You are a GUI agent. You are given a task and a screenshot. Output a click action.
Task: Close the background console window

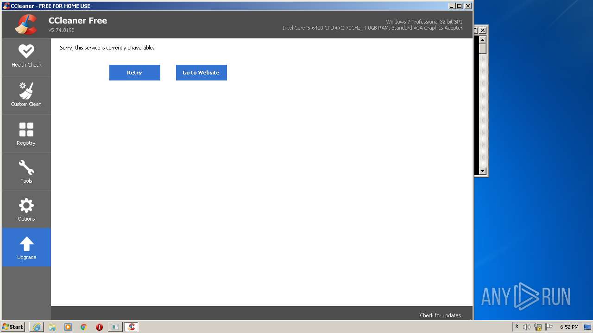point(483,30)
